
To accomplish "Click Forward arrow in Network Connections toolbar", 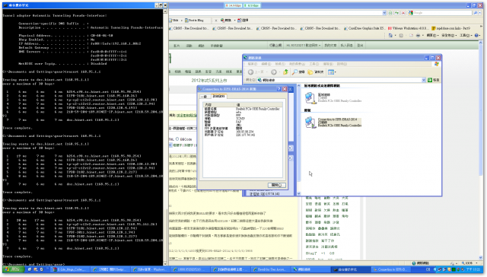I will click(x=274, y=72).
